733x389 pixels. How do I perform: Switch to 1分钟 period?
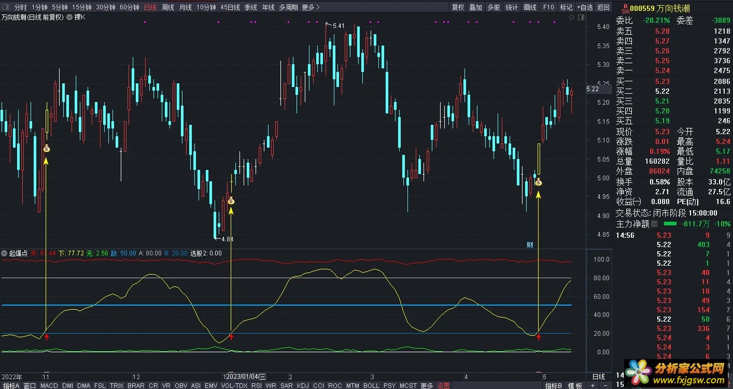click(x=39, y=7)
